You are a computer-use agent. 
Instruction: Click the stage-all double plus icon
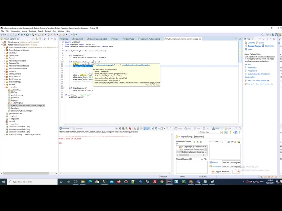[x=198, y=142]
